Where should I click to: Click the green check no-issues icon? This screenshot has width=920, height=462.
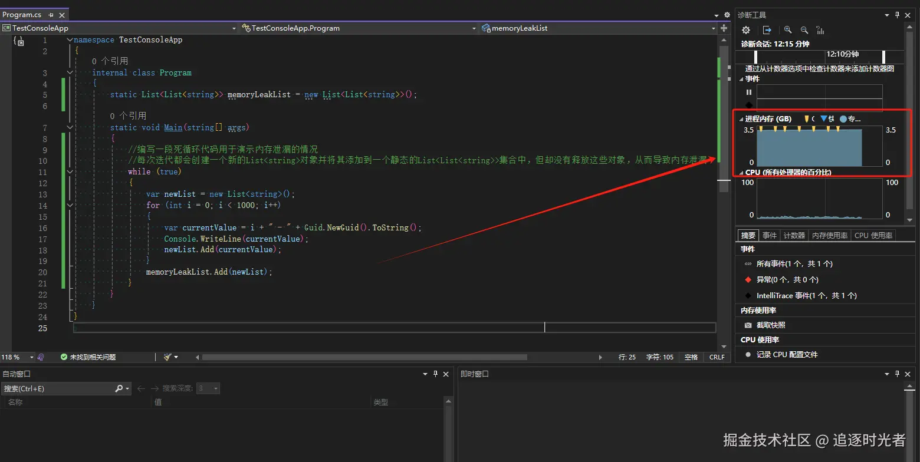tap(64, 357)
